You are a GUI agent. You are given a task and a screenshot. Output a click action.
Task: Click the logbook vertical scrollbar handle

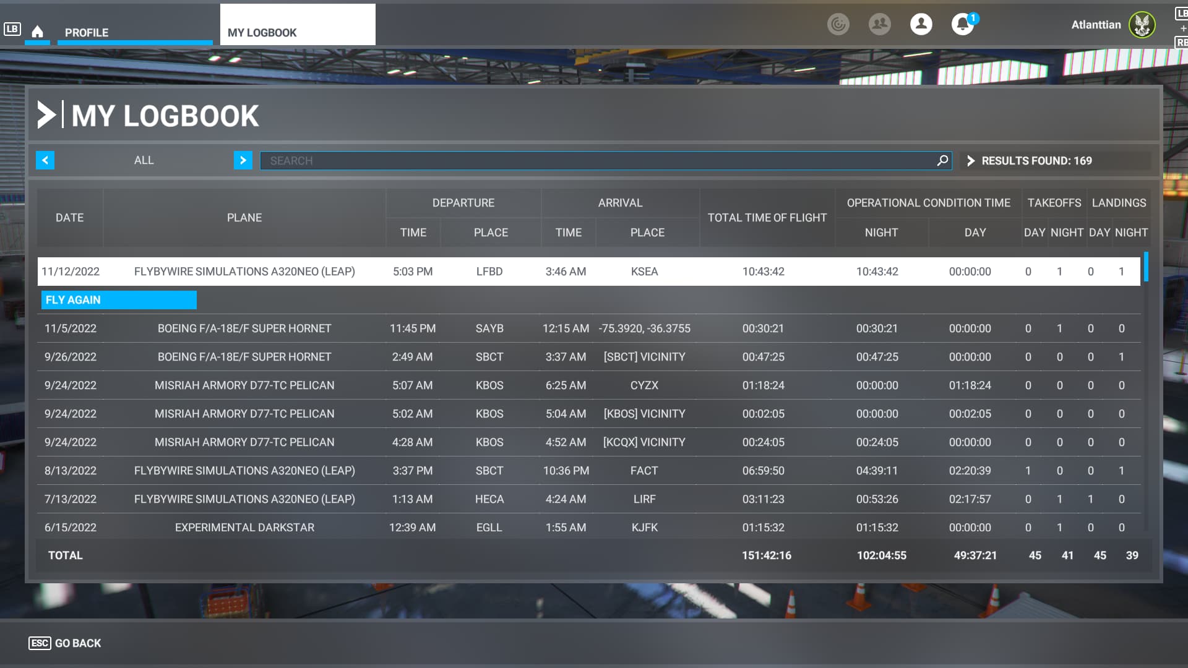coord(1146,267)
